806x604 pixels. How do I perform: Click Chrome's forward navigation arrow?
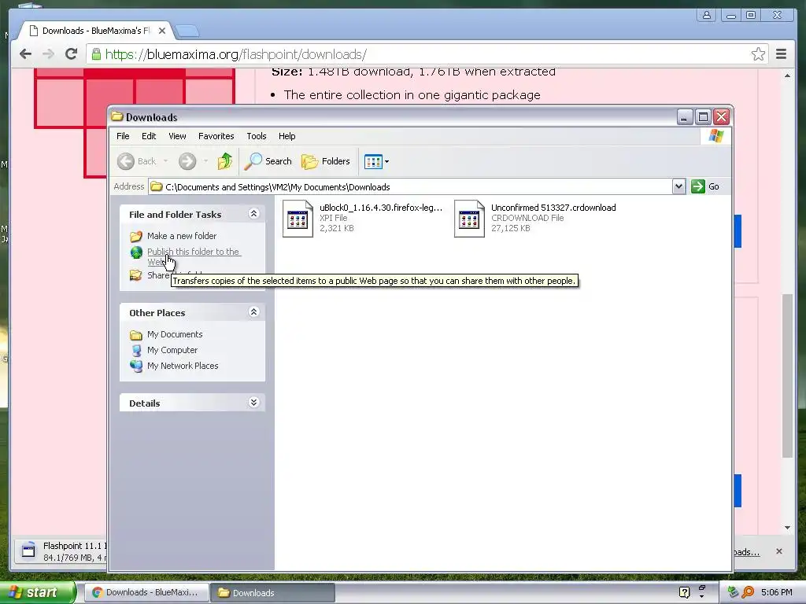[x=48, y=54]
